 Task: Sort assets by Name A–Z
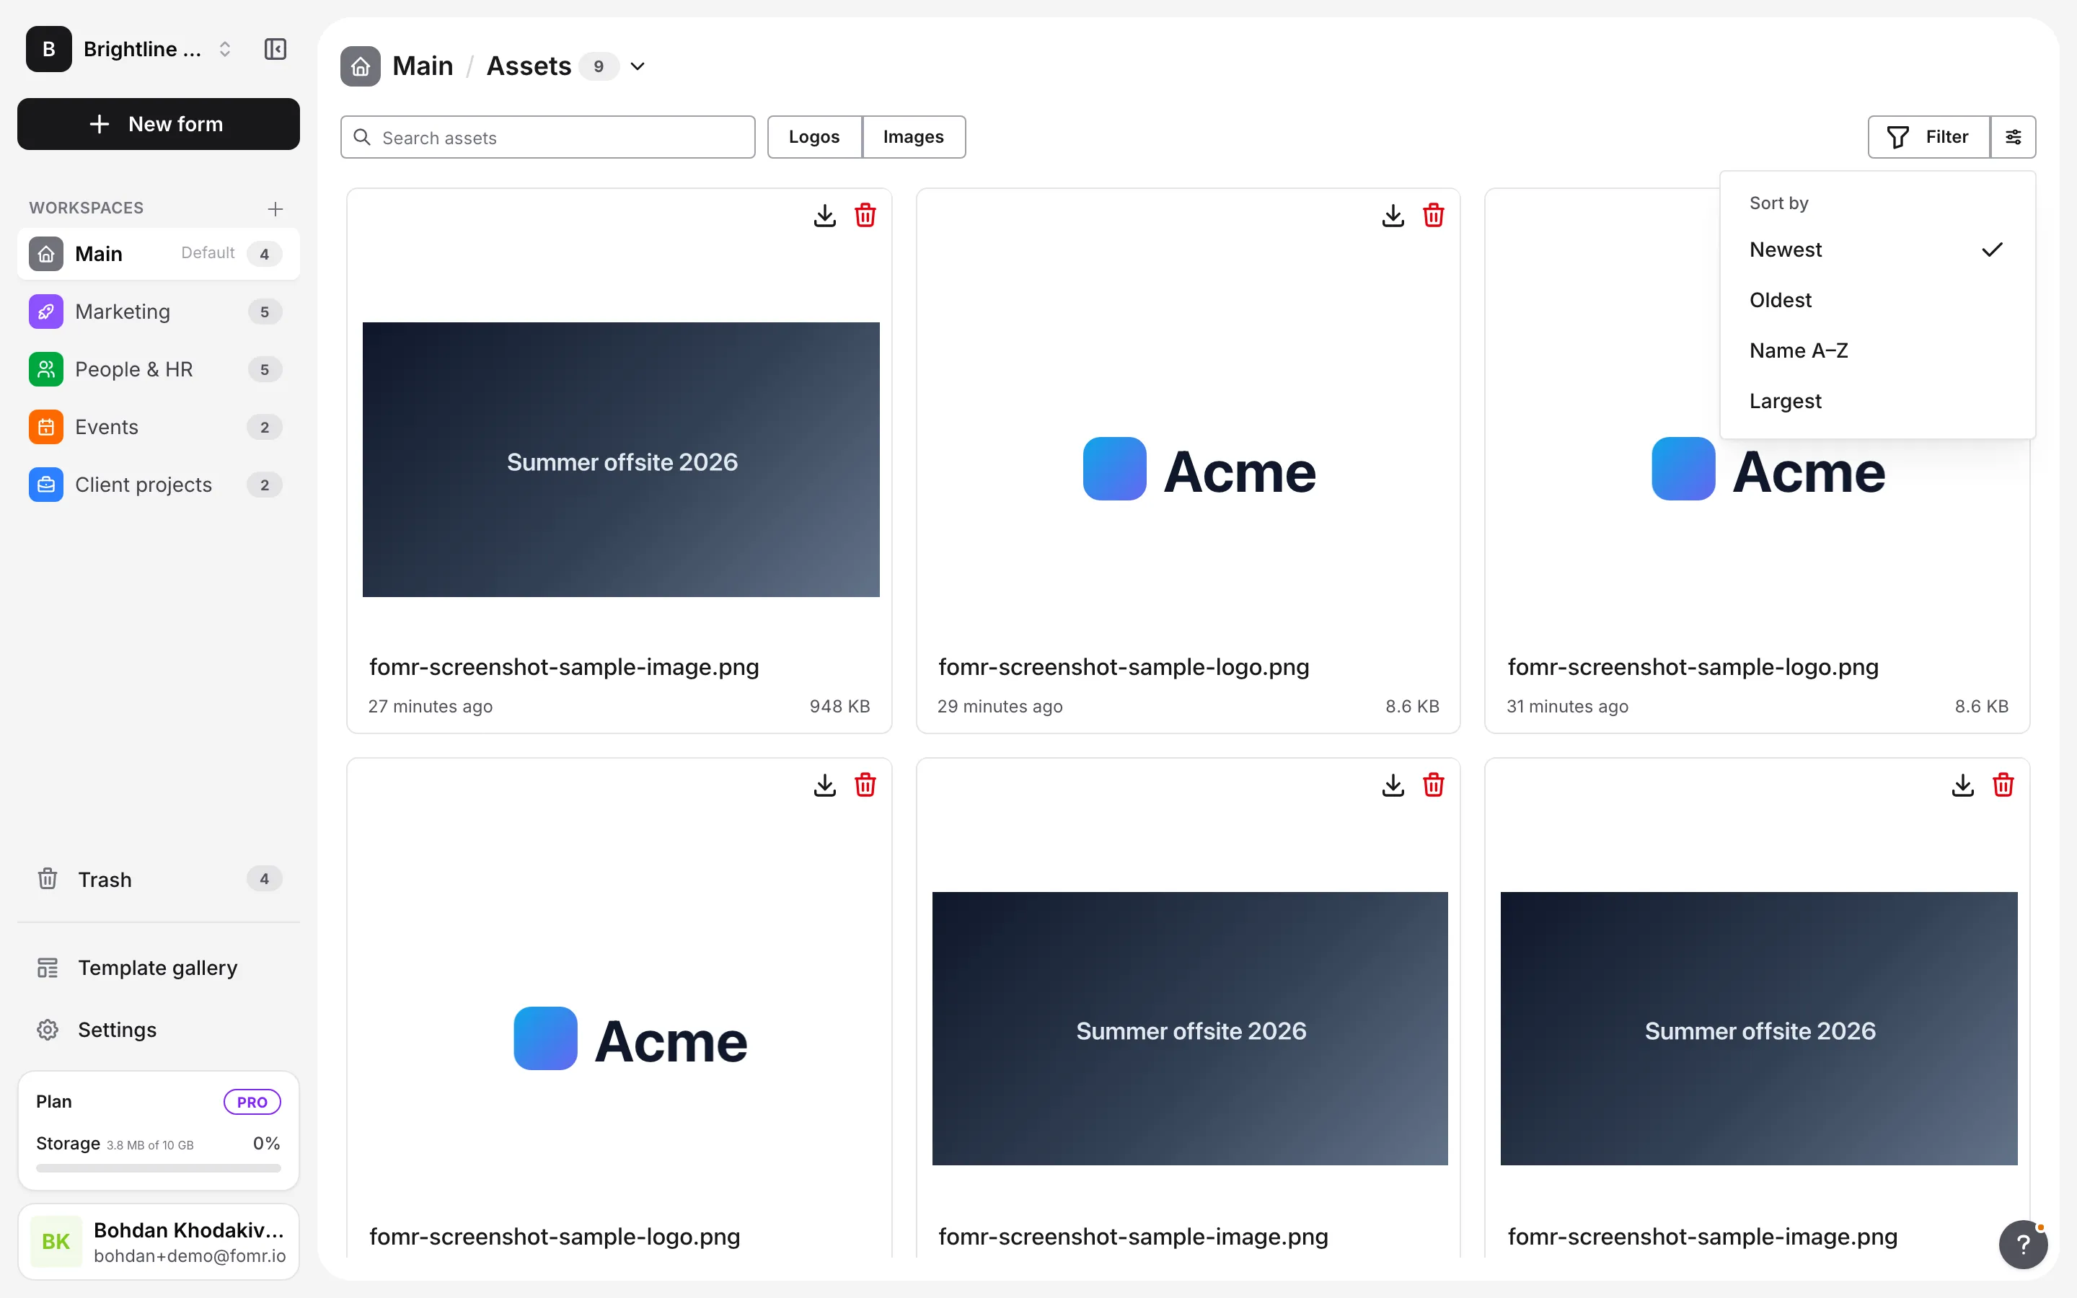click(1877, 350)
